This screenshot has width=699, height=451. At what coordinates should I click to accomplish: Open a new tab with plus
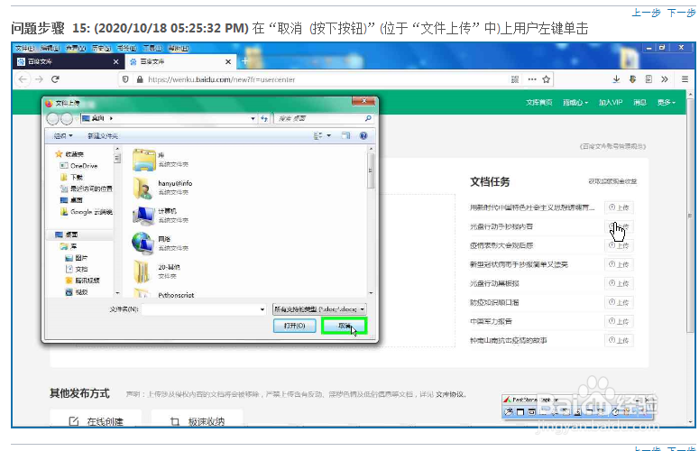click(244, 61)
